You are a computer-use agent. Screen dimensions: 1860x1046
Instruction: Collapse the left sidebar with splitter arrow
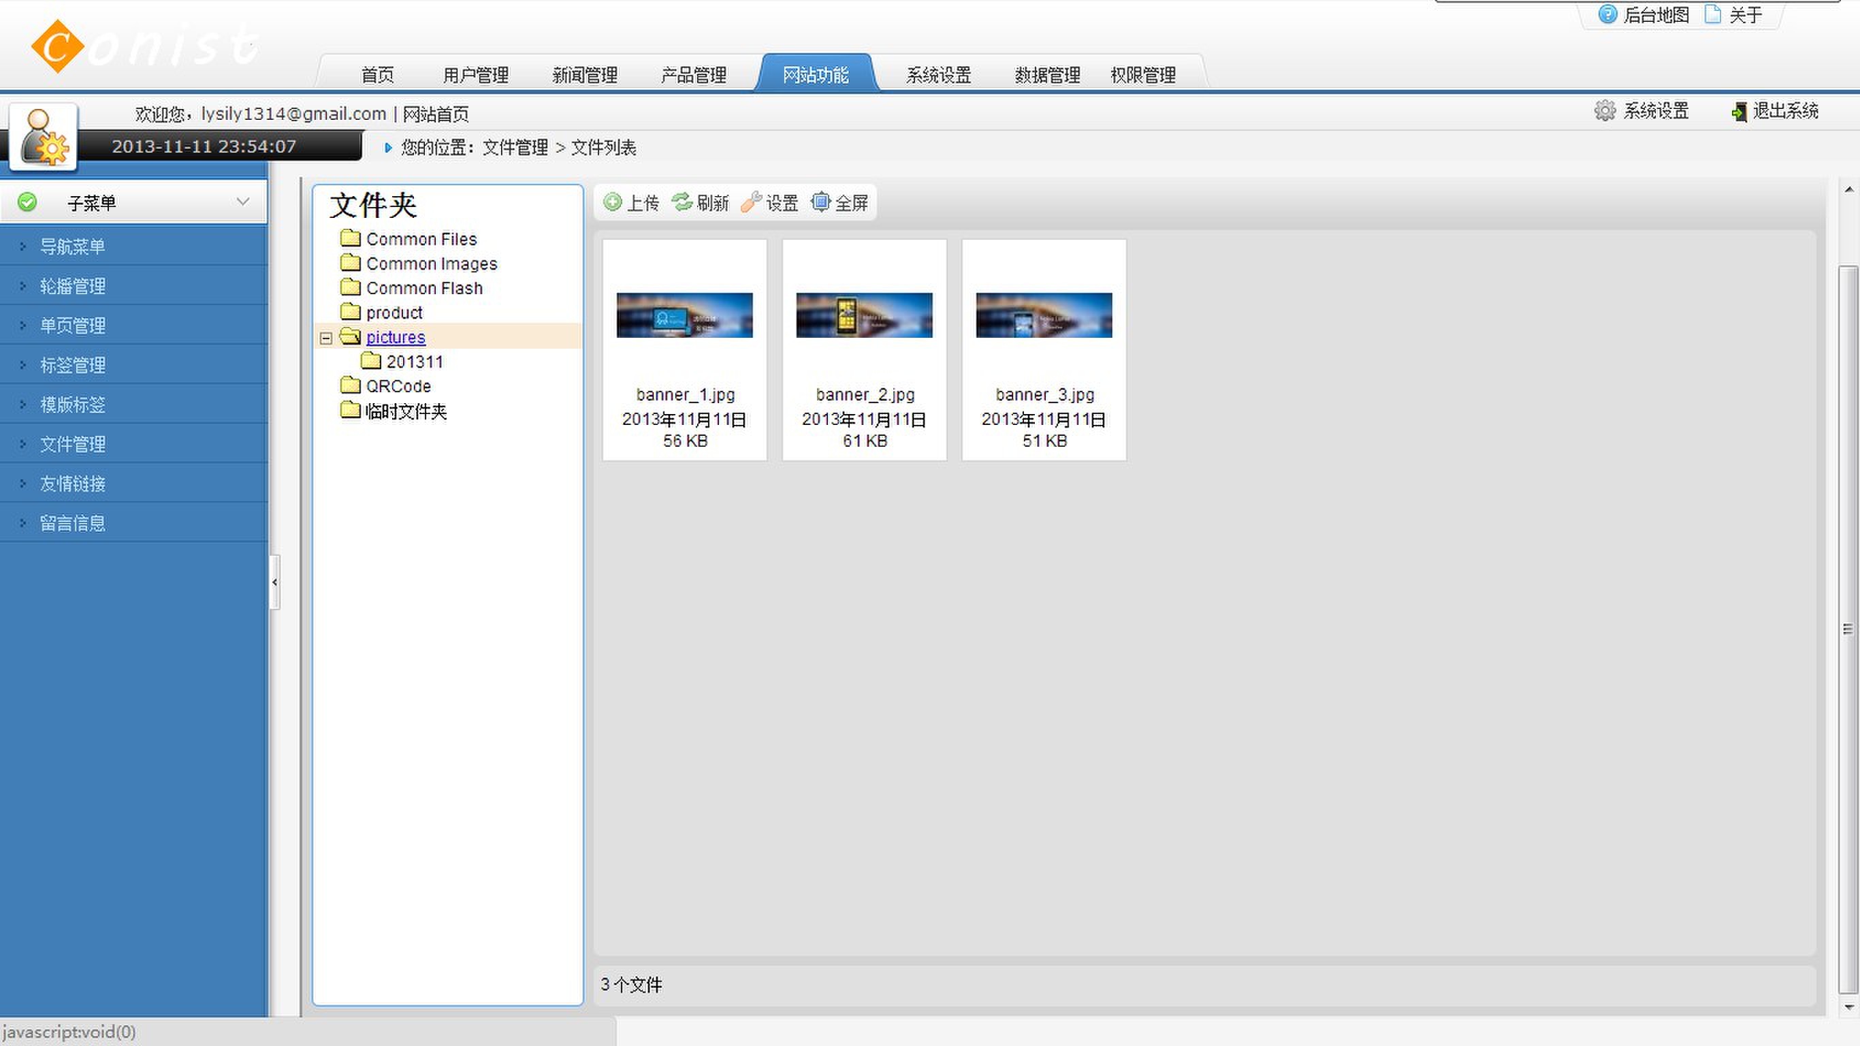(x=274, y=582)
